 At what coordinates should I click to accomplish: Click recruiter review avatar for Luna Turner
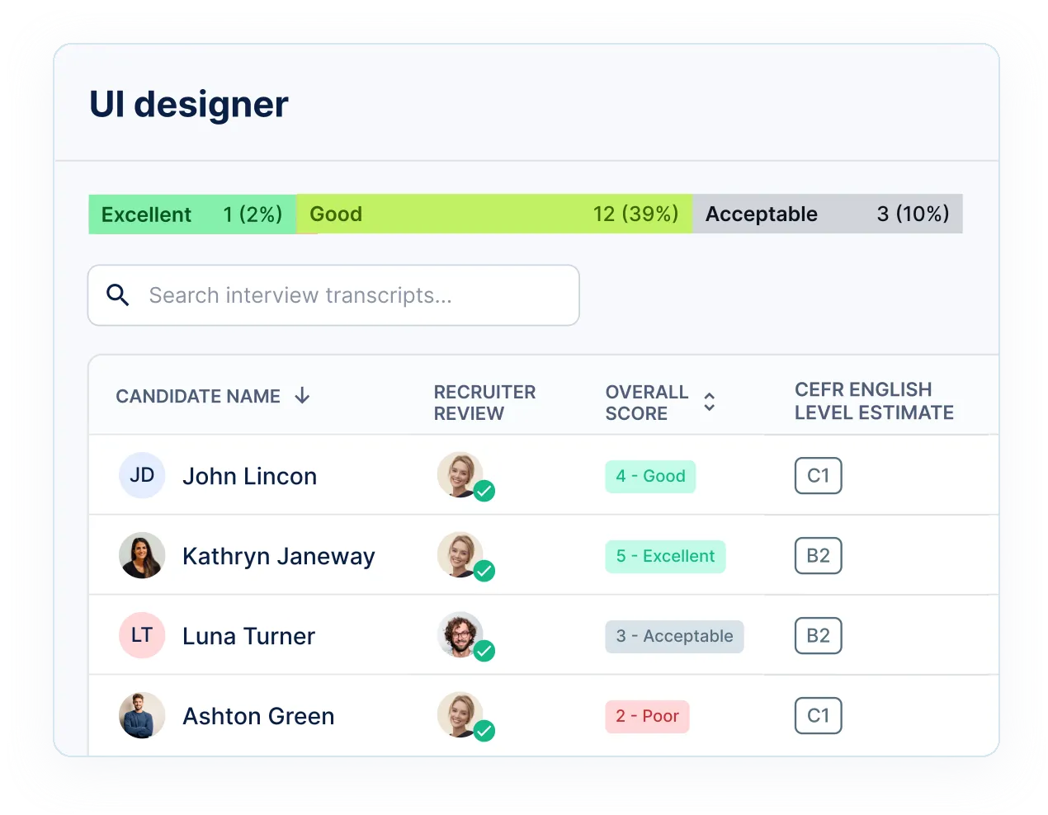(x=460, y=635)
